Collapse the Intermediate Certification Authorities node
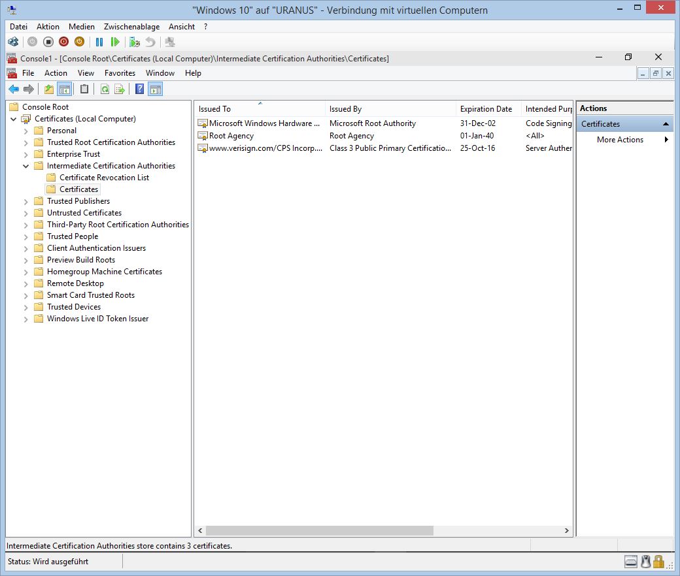680x576 pixels. (x=26, y=166)
